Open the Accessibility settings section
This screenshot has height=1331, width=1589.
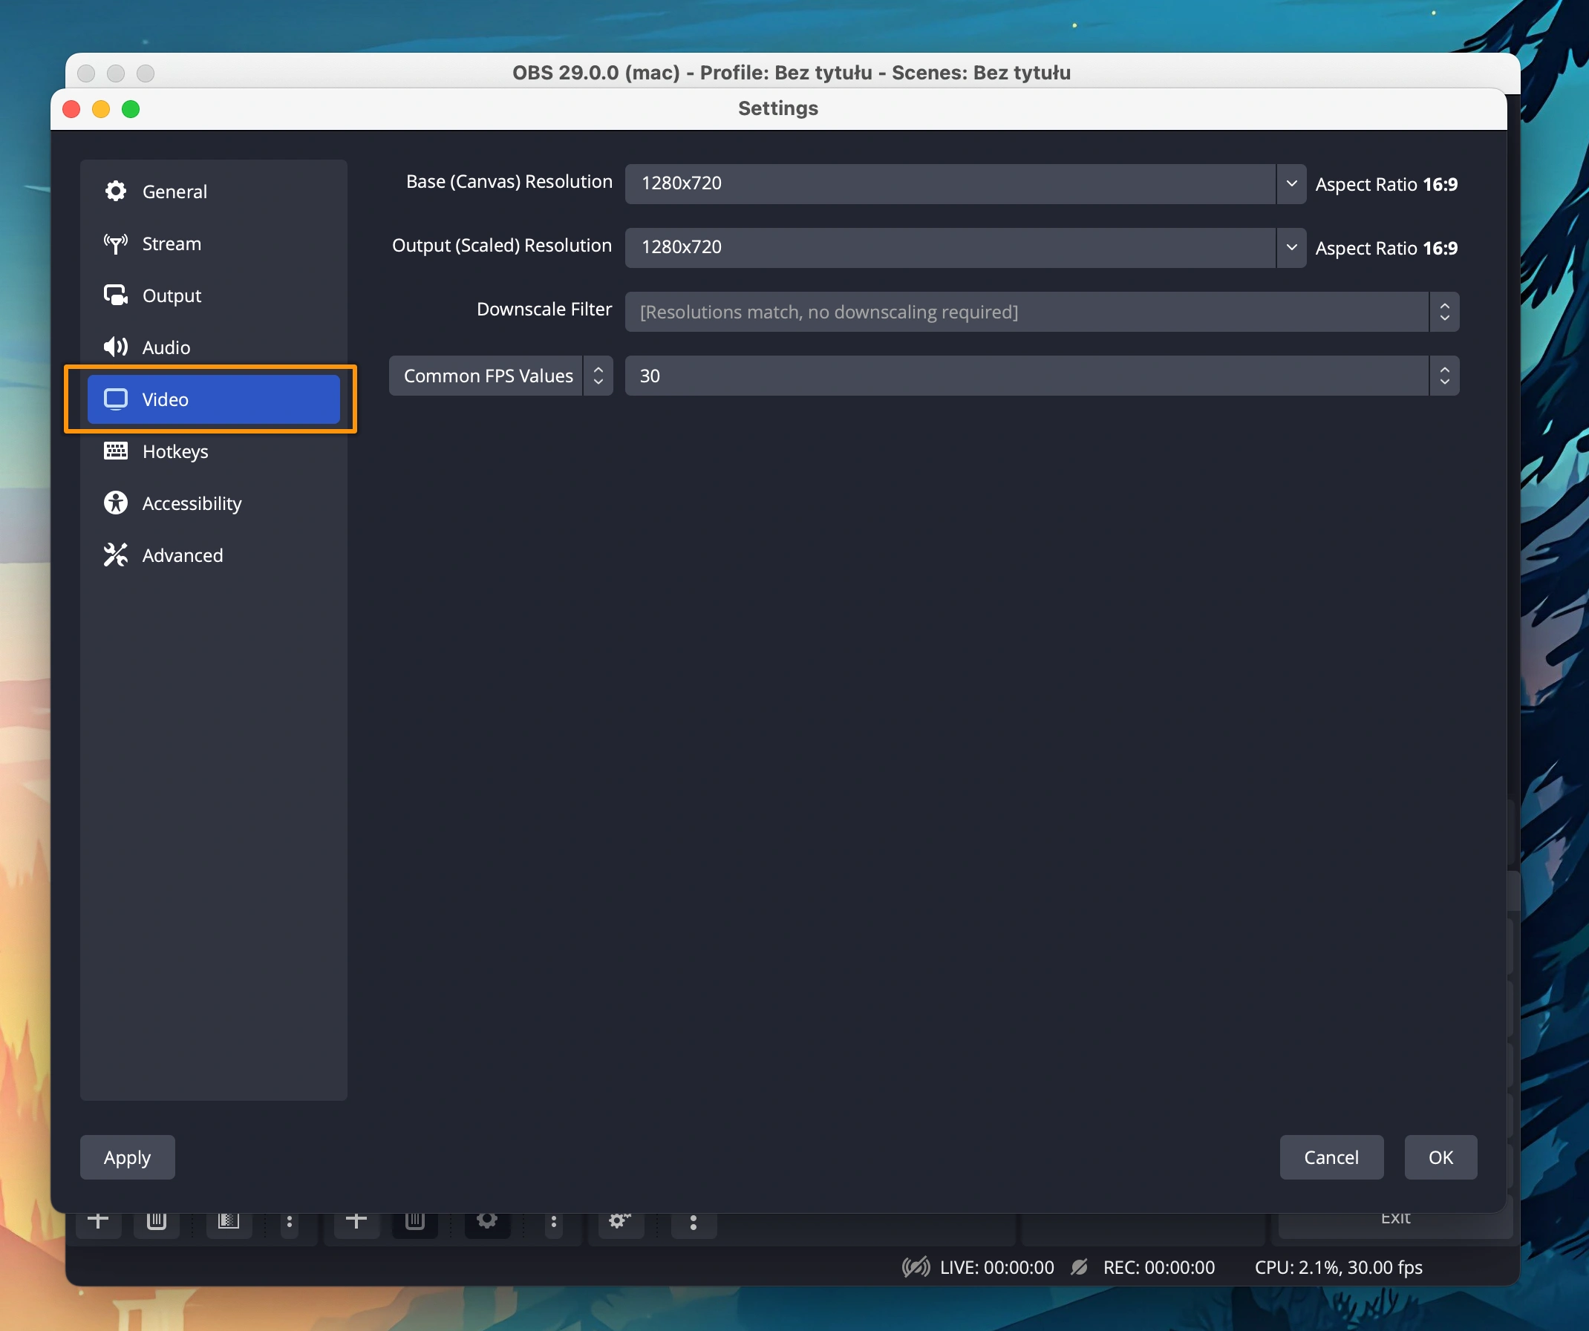[192, 503]
